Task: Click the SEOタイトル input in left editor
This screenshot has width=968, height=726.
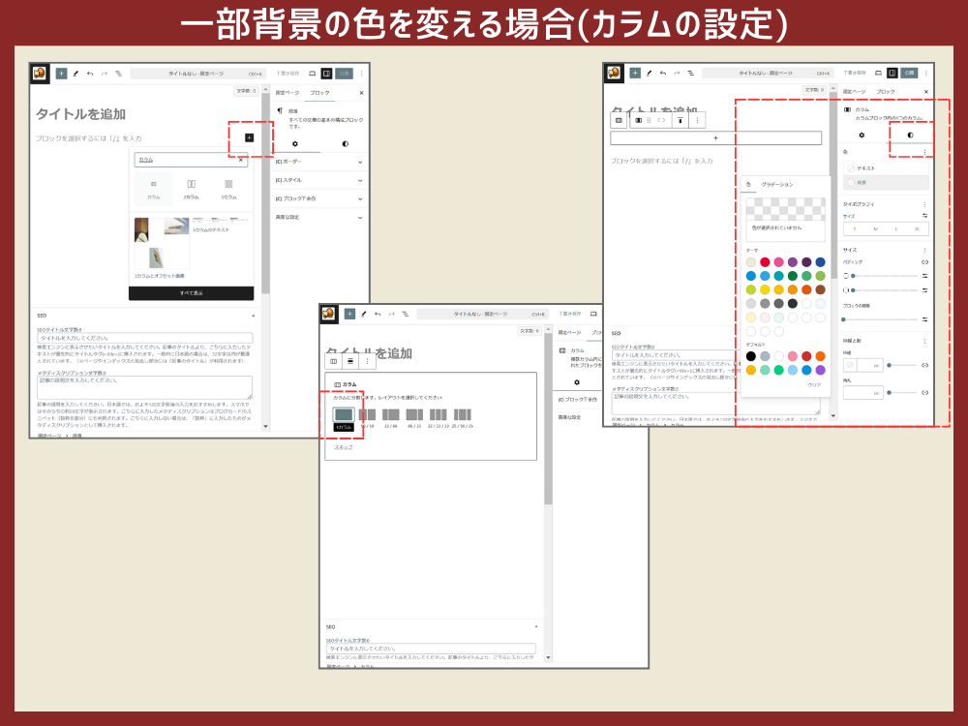Action: 145,338
